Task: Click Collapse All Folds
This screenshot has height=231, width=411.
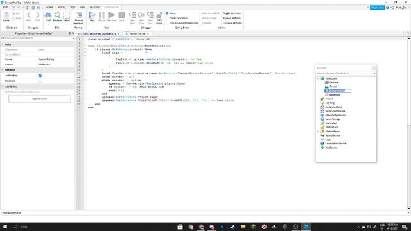Action: pos(232,23)
